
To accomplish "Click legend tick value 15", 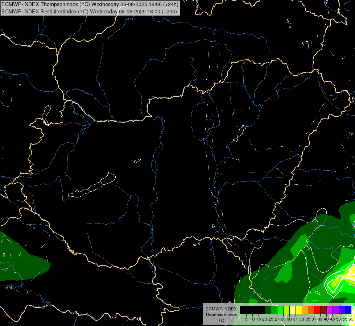I will (x=259, y=319).
